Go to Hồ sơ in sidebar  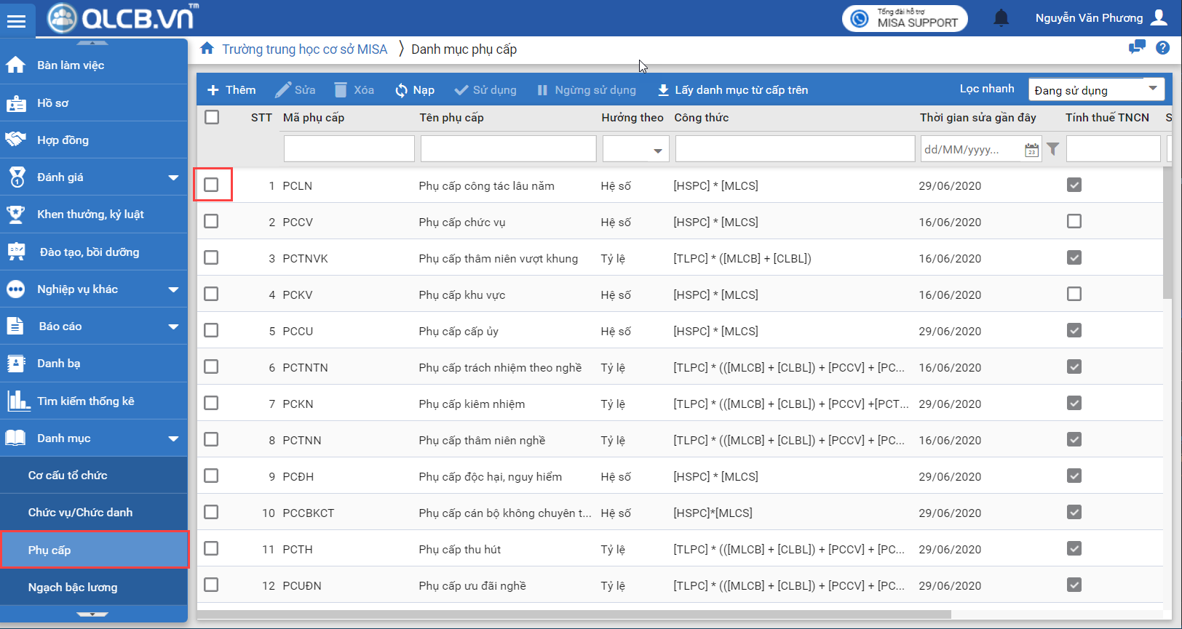click(53, 103)
